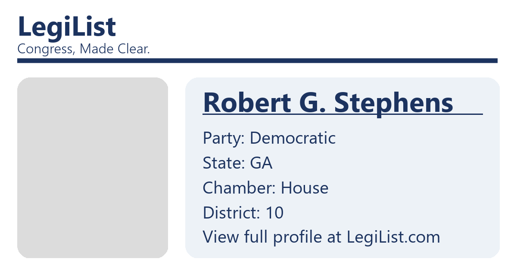
Task: Select the district number 10
Action: [x=275, y=213]
